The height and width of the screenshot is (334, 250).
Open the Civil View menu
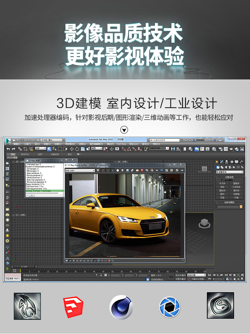click(x=121, y=144)
